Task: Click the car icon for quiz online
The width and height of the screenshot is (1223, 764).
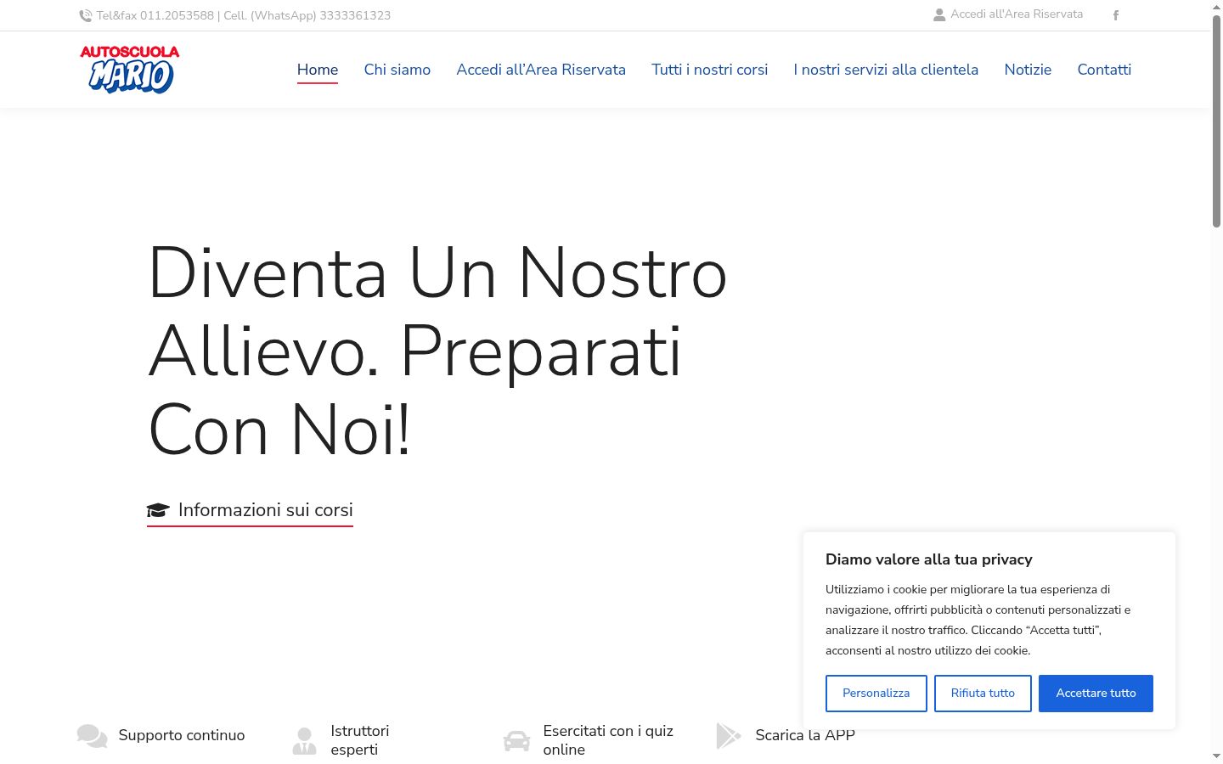Action: click(516, 740)
